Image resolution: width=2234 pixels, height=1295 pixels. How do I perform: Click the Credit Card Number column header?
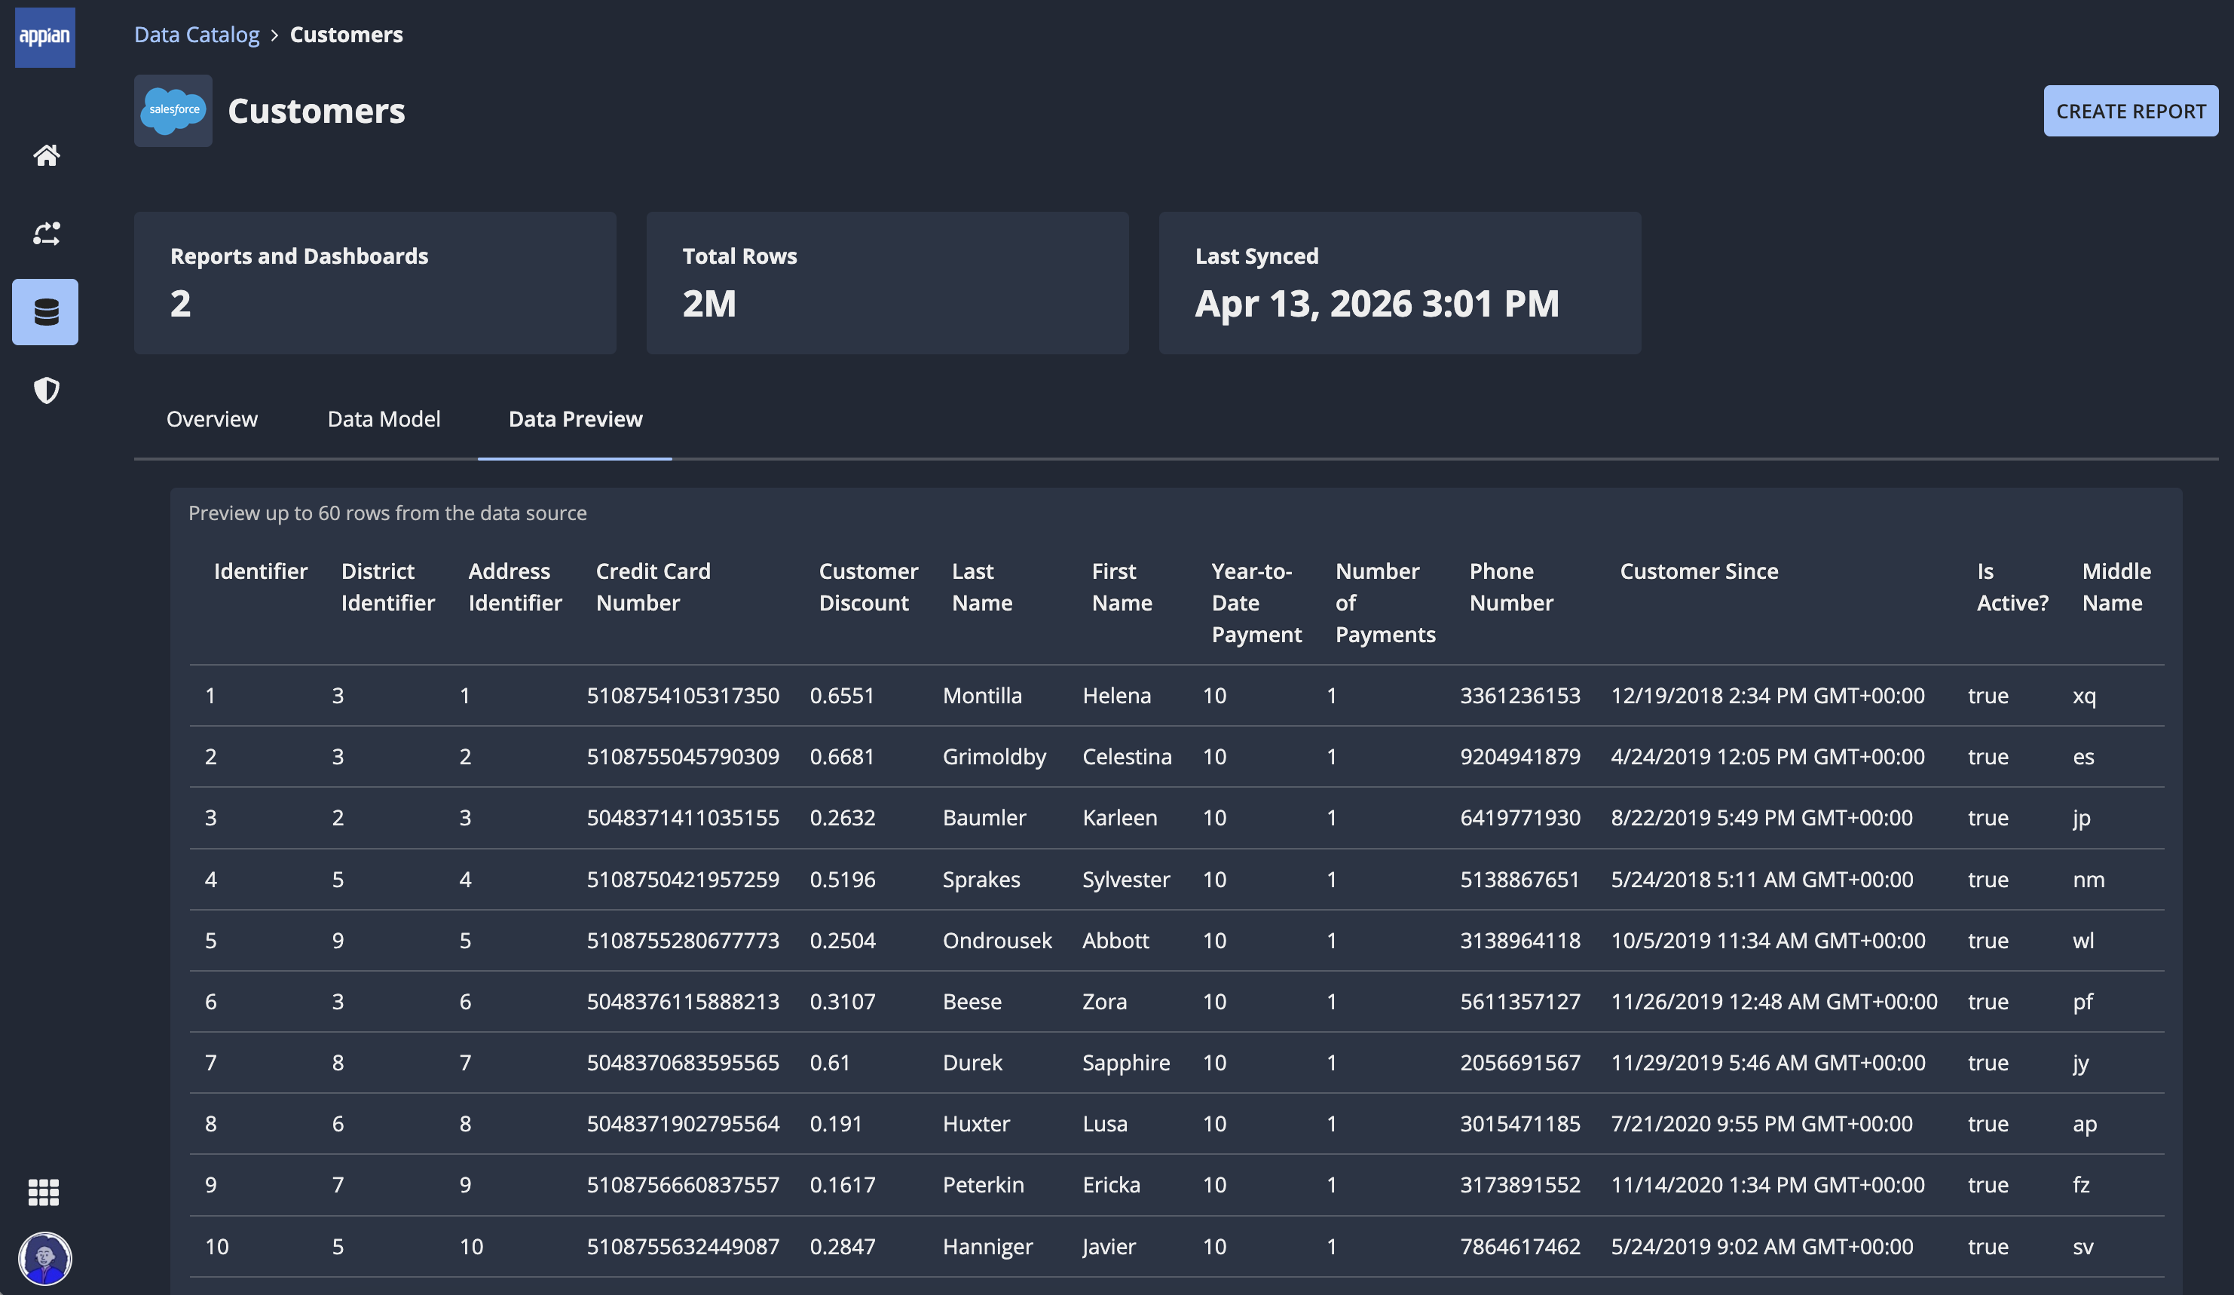(x=653, y=586)
